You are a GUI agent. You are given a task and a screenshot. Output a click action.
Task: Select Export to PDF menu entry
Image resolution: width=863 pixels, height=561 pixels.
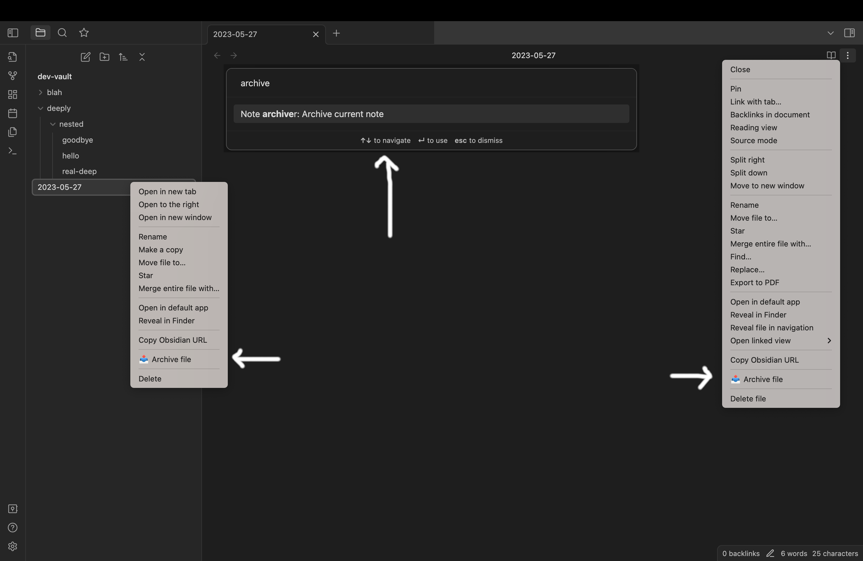(755, 282)
